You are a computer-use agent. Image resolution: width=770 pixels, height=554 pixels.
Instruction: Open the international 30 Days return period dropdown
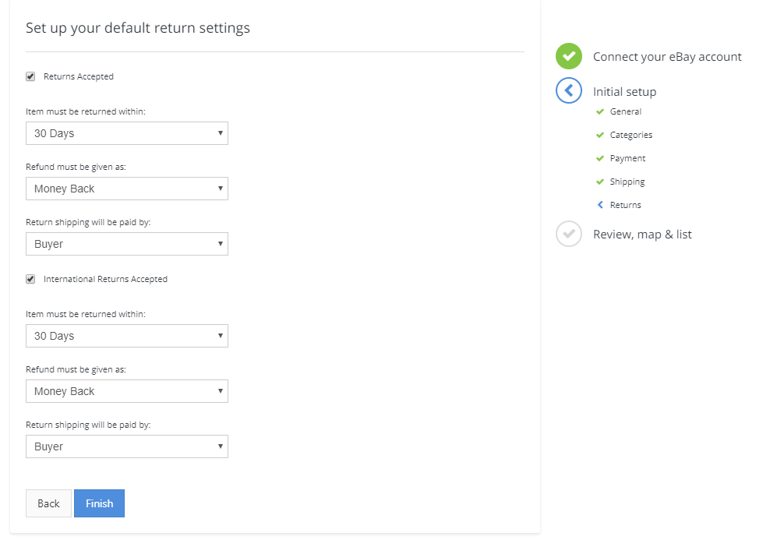126,336
